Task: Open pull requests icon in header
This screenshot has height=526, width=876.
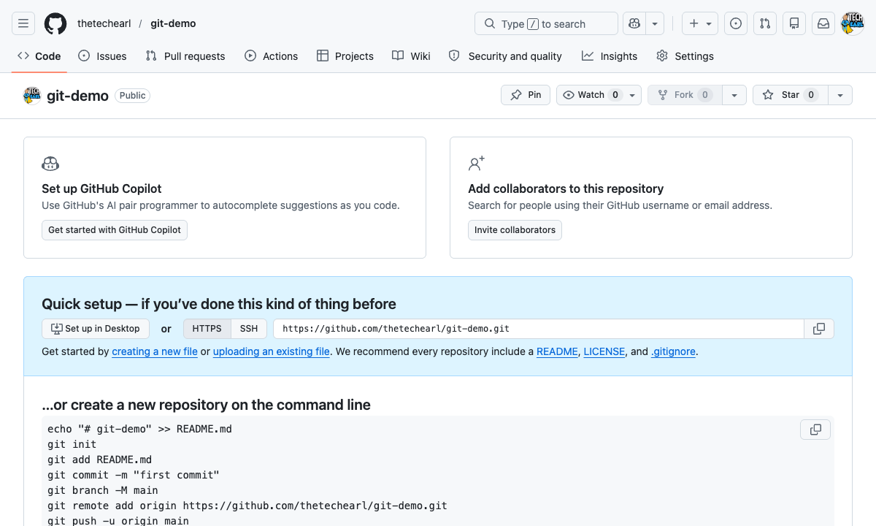Action: pos(765,23)
